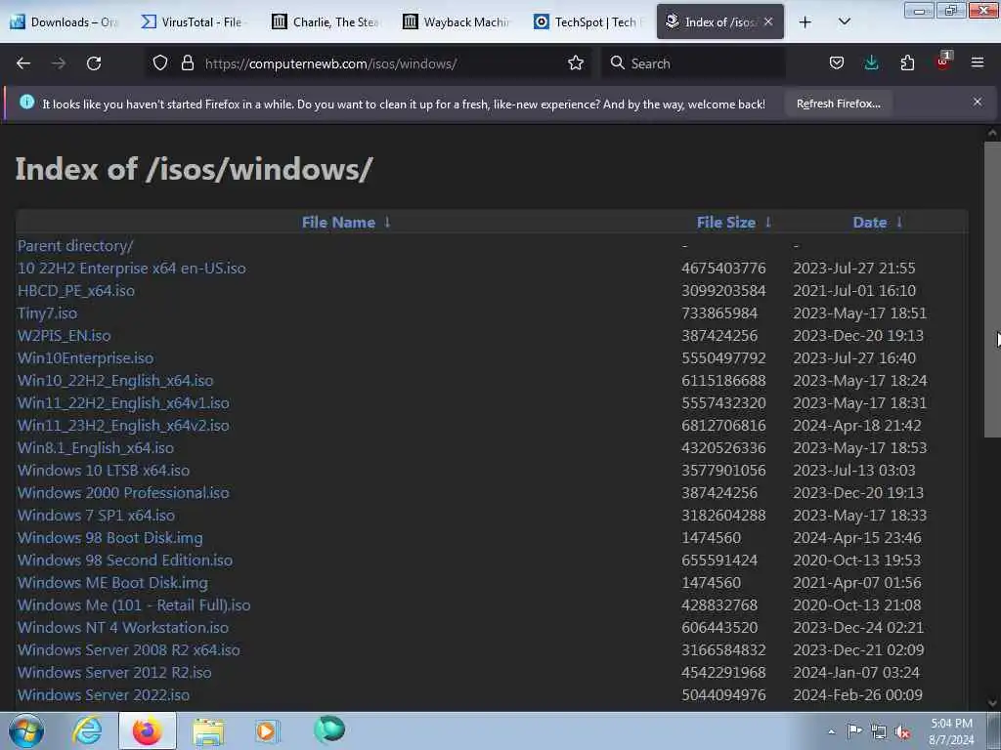The width and height of the screenshot is (1001, 750).
Task: Download Windows 7 SP1 x64.iso
Action: tap(97, 516)
